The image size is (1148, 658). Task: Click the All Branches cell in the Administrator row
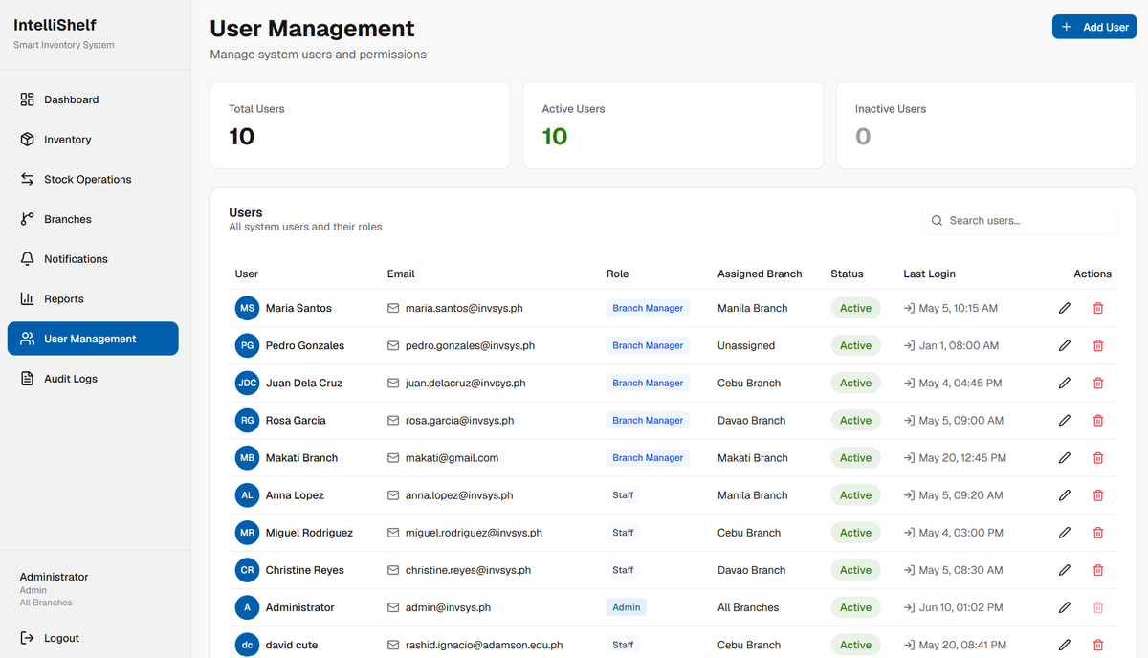[x=748, y=607]
